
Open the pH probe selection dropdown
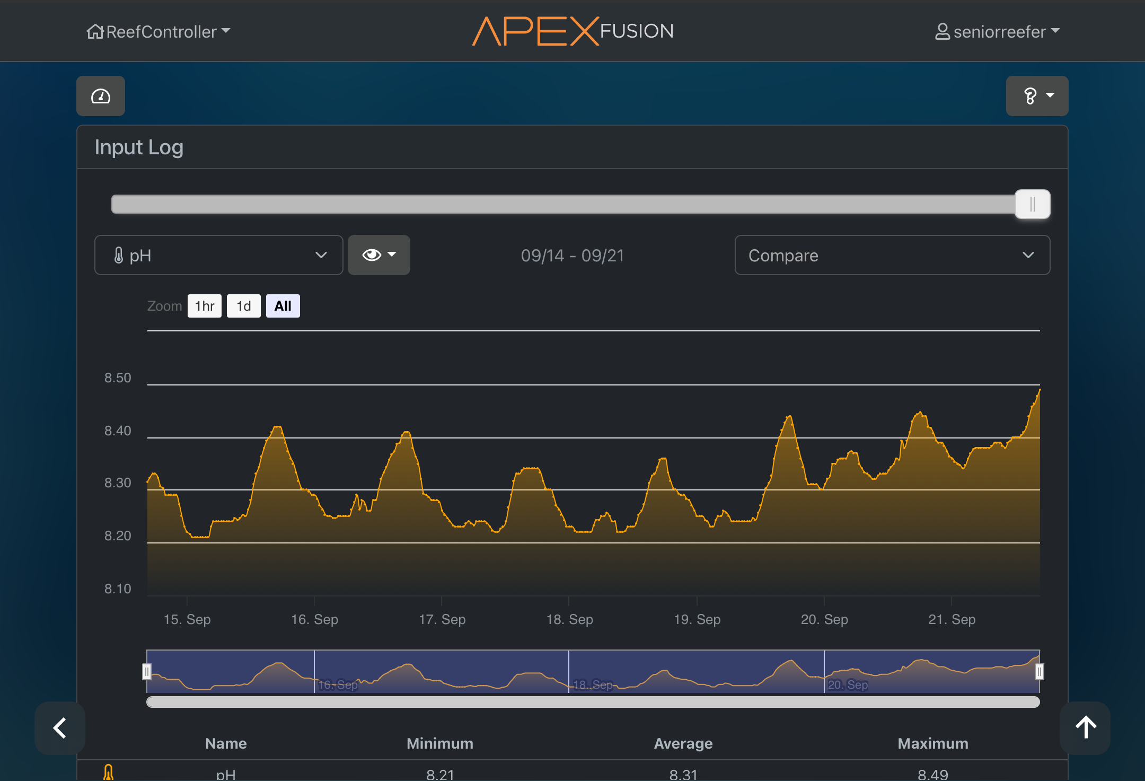(x=218, y=255)
